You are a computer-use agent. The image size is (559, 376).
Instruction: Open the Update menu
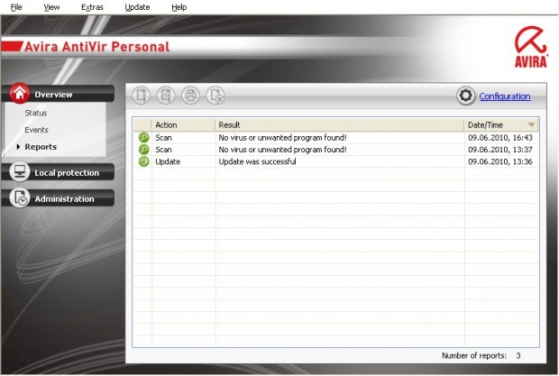[x=137, y=7]
